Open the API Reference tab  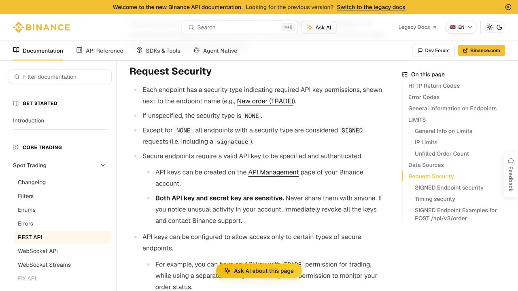(100, 51)
